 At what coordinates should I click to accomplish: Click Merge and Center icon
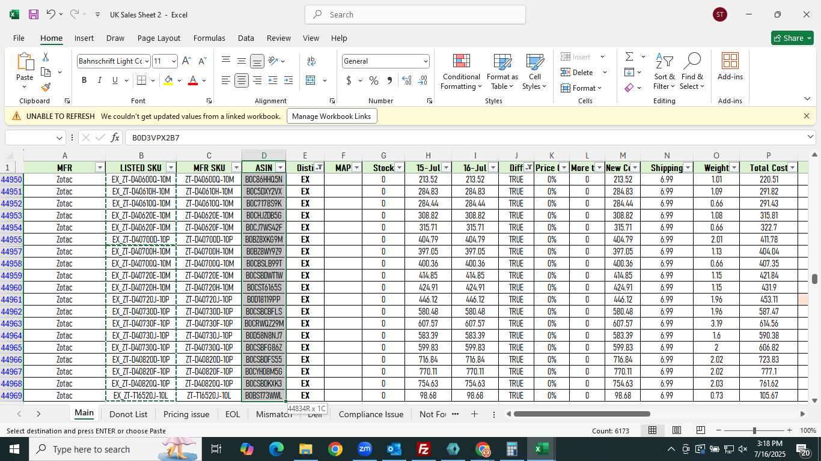(x=311, y=80)
